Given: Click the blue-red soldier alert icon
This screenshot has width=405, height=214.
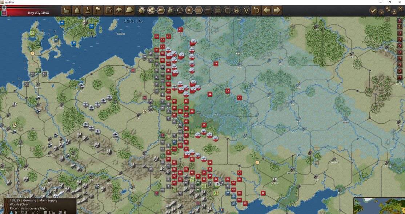Looking at the screenshot, I should (400, 21).
